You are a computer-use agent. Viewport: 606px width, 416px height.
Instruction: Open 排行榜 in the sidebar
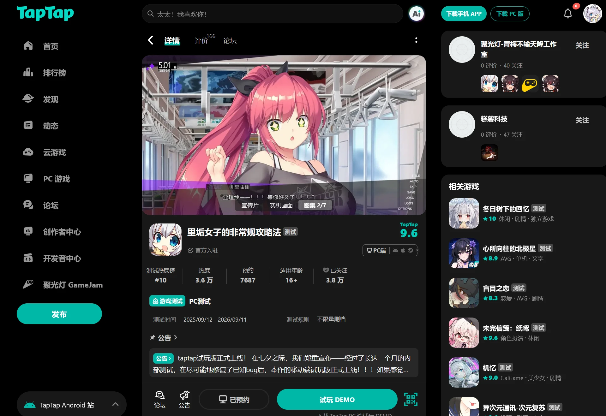click(x=55, y=73)
